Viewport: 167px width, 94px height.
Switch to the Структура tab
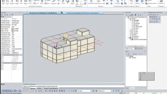click(x=129, y=49)
